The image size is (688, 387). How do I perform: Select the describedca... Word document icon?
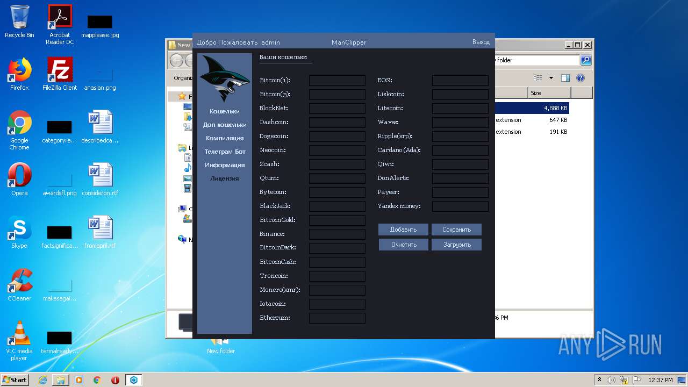click(x=100, y=127)
